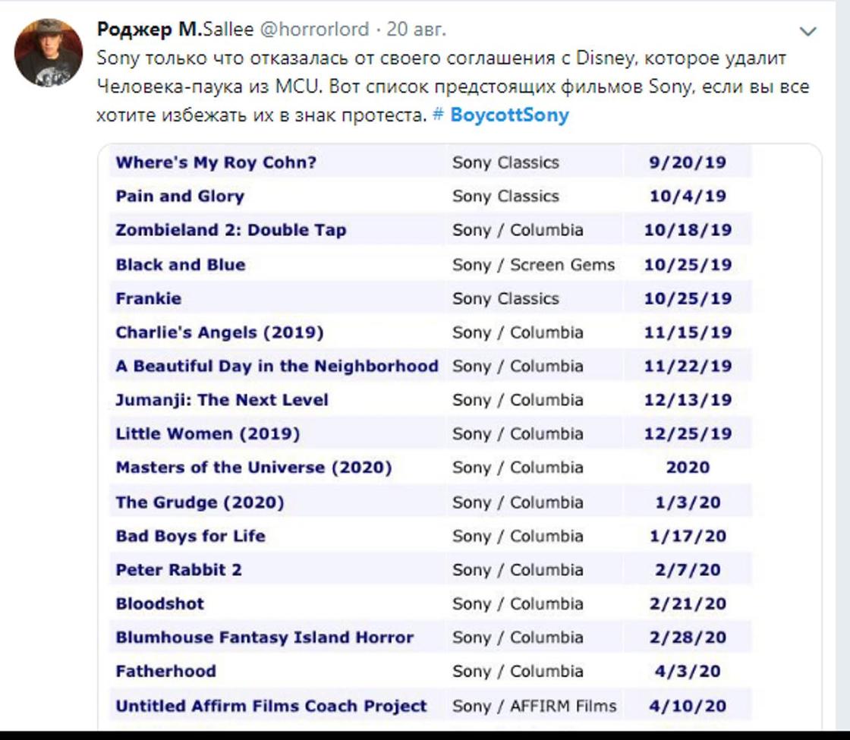This screenshot has width=850, height=740.
Task: Open the Little Women (2019) entry
Action: point(208,433)
